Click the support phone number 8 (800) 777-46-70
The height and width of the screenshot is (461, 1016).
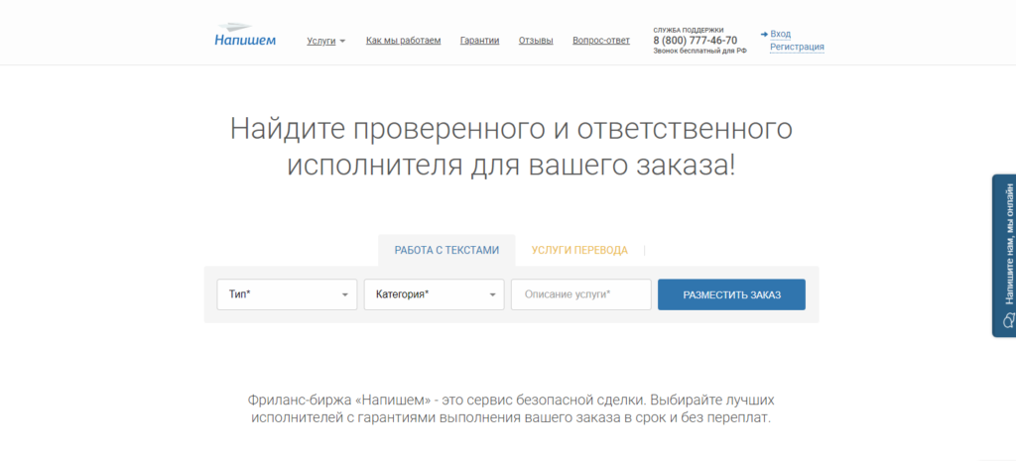coord(695,41)
